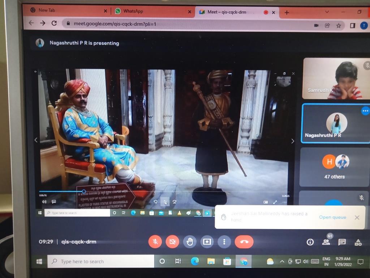Open the Chrome profile avatar
Screen dimensions: 370x278
(364, 26)
